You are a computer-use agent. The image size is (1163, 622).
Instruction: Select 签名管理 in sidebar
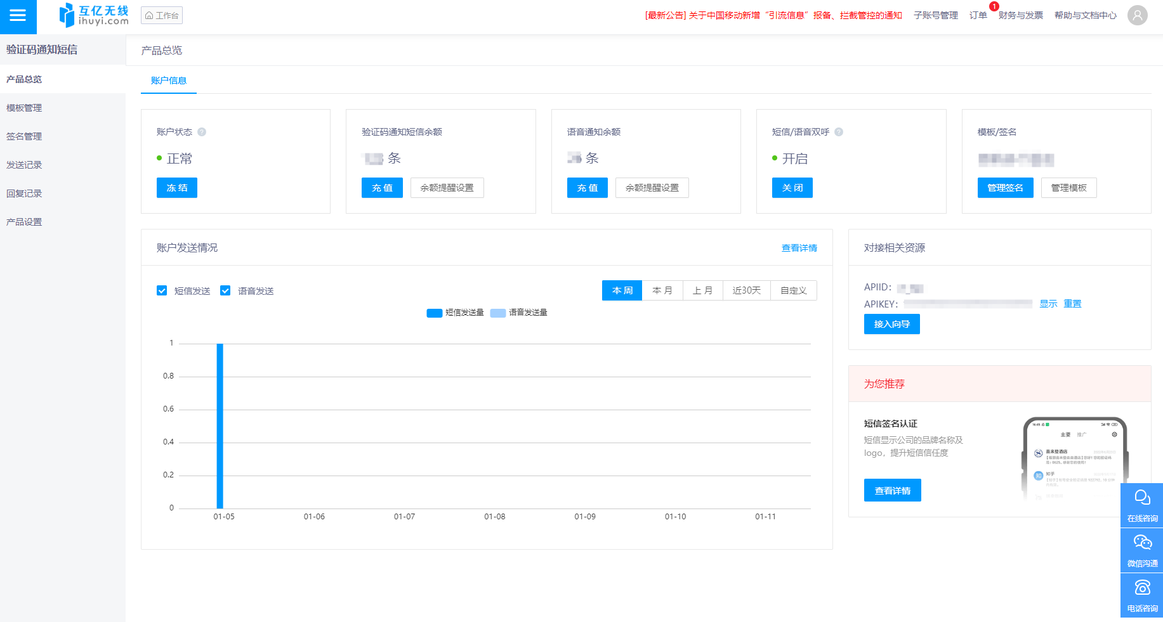point(63,136)
